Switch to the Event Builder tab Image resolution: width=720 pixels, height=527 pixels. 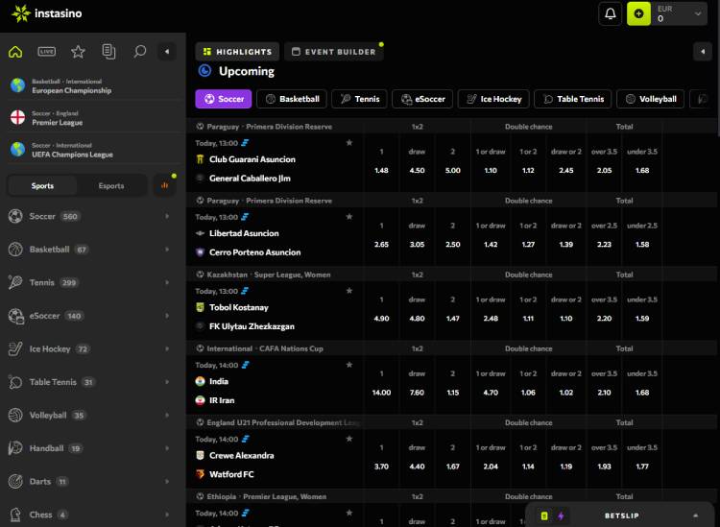[x=333, y=52]
